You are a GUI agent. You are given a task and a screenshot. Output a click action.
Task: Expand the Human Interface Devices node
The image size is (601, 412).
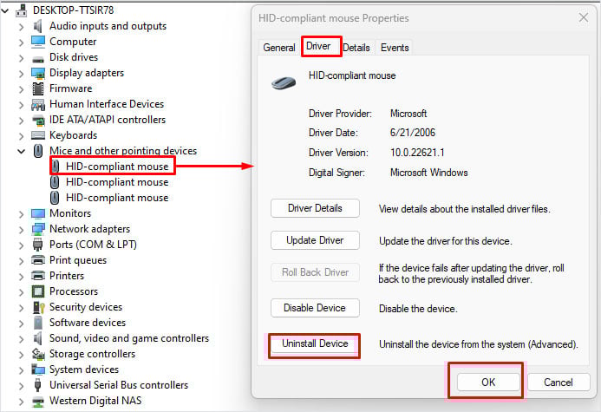pyautogui.click(x=21, y=104)
